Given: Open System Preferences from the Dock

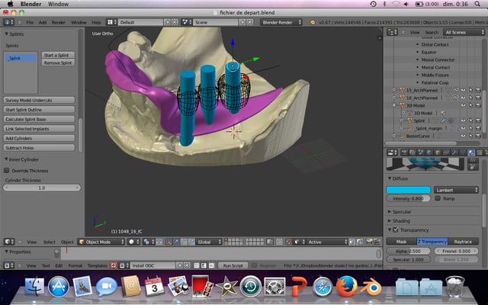Looking at the screenshot, I should pyautogui.click(x=274, y=287).
